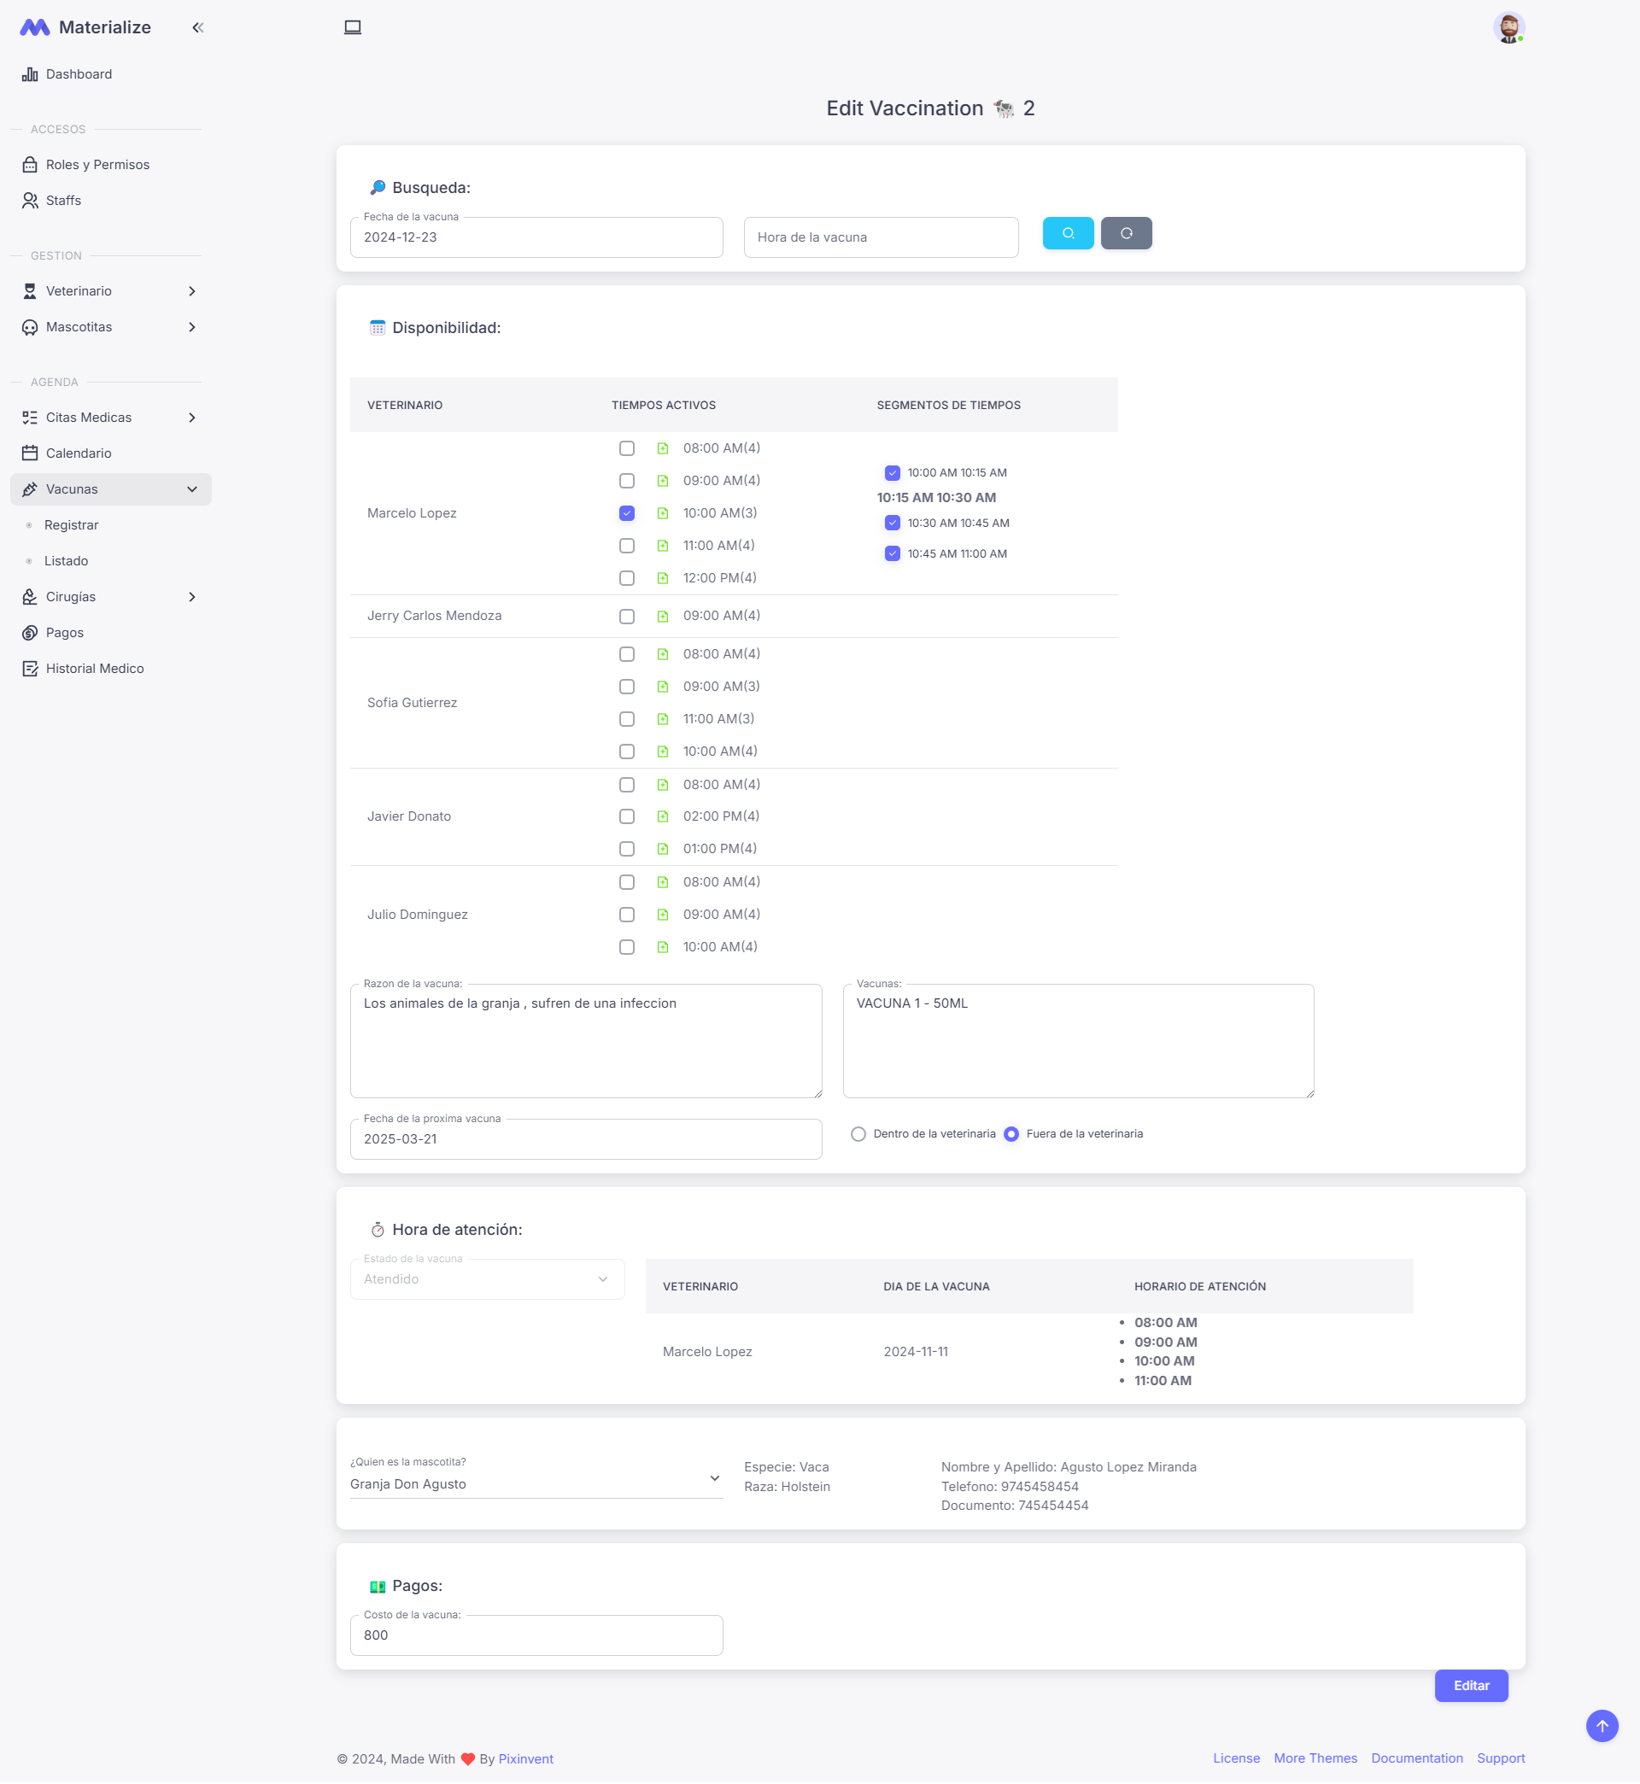This screenshot has height=1784, width=1640.
Task: Open the ¿Quien es la mascotita? dropdown
Action: [536, 1484]
